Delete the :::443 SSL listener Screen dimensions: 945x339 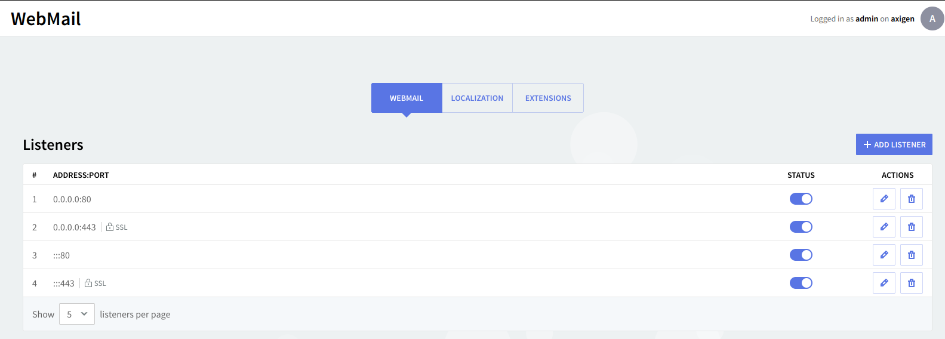[x=911, y=283]
